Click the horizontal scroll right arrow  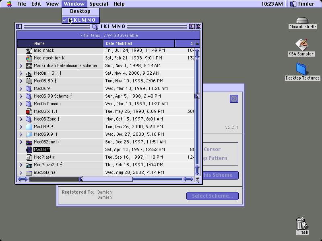pos(188,180)
